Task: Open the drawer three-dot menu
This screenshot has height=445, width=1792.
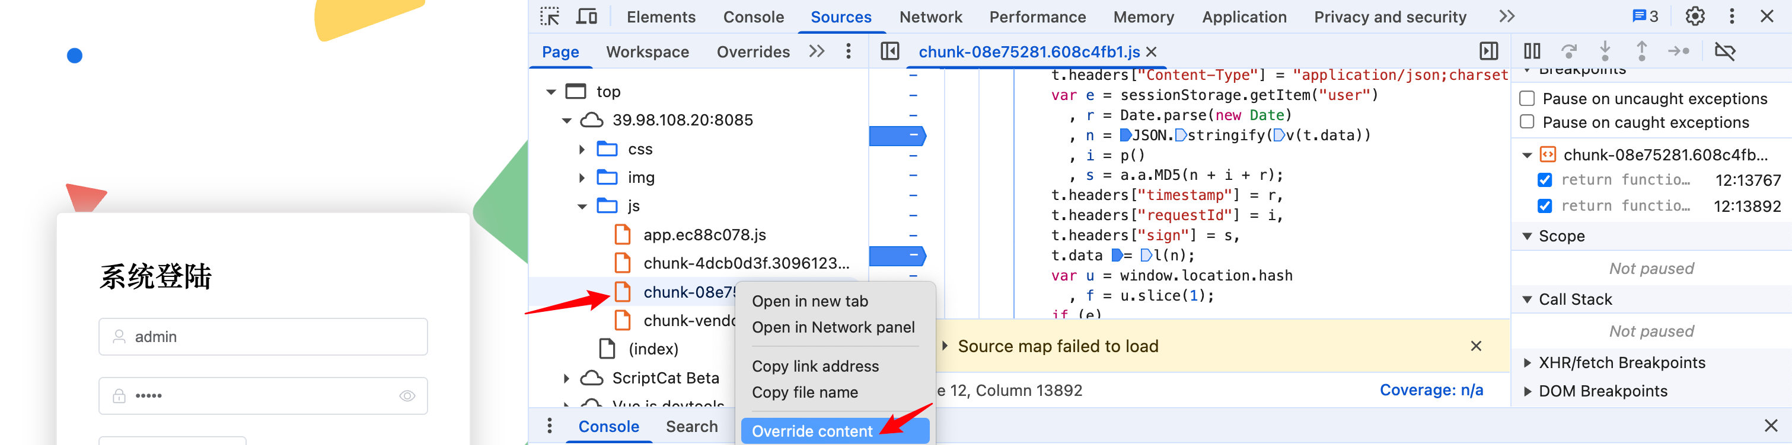Action: (550, 425)
